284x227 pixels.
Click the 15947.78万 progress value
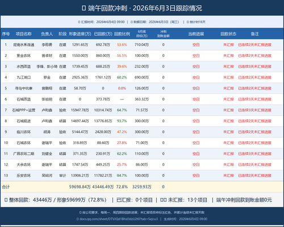click(x=80, y=110)
